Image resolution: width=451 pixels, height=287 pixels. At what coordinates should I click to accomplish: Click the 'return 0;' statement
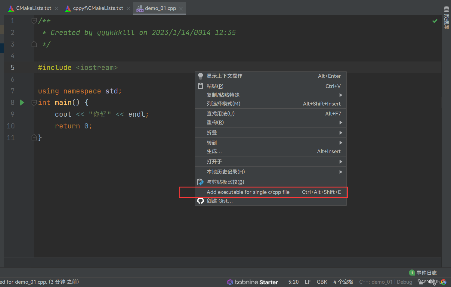tap(73, 126)
